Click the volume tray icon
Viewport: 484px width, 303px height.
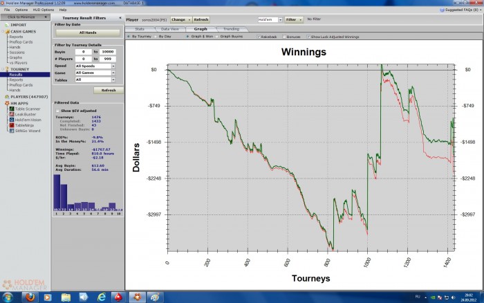point(453,297)
